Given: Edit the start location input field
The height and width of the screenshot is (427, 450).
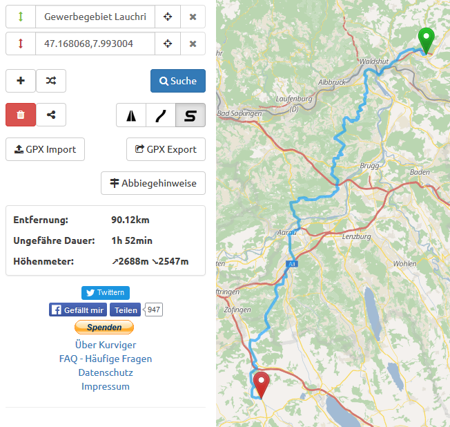Looking at the screenshot, I should 95,17.
